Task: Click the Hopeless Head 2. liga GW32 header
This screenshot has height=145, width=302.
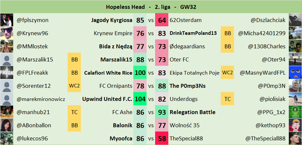Action: coord(151,7)
